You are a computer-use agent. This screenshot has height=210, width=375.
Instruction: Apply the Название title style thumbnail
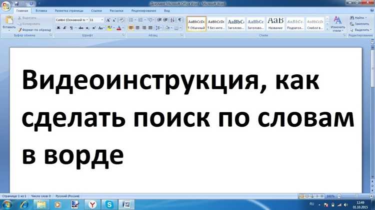coord(275,23)
